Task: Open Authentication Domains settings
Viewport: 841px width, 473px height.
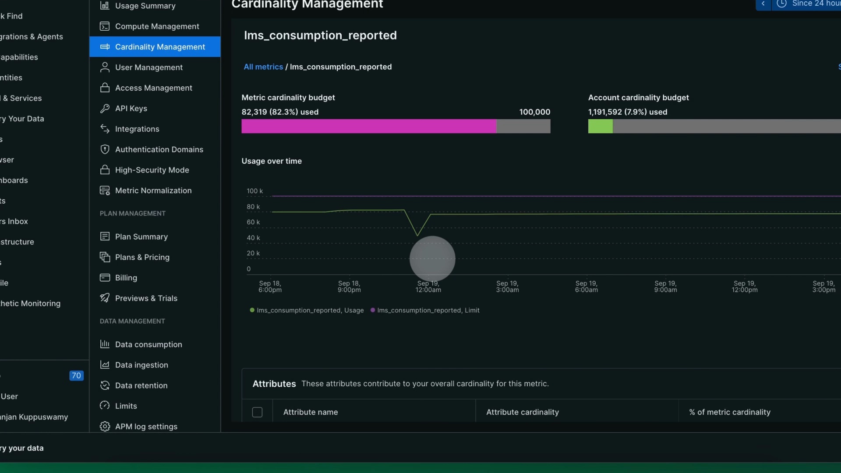Action: (x=155, y=149)
